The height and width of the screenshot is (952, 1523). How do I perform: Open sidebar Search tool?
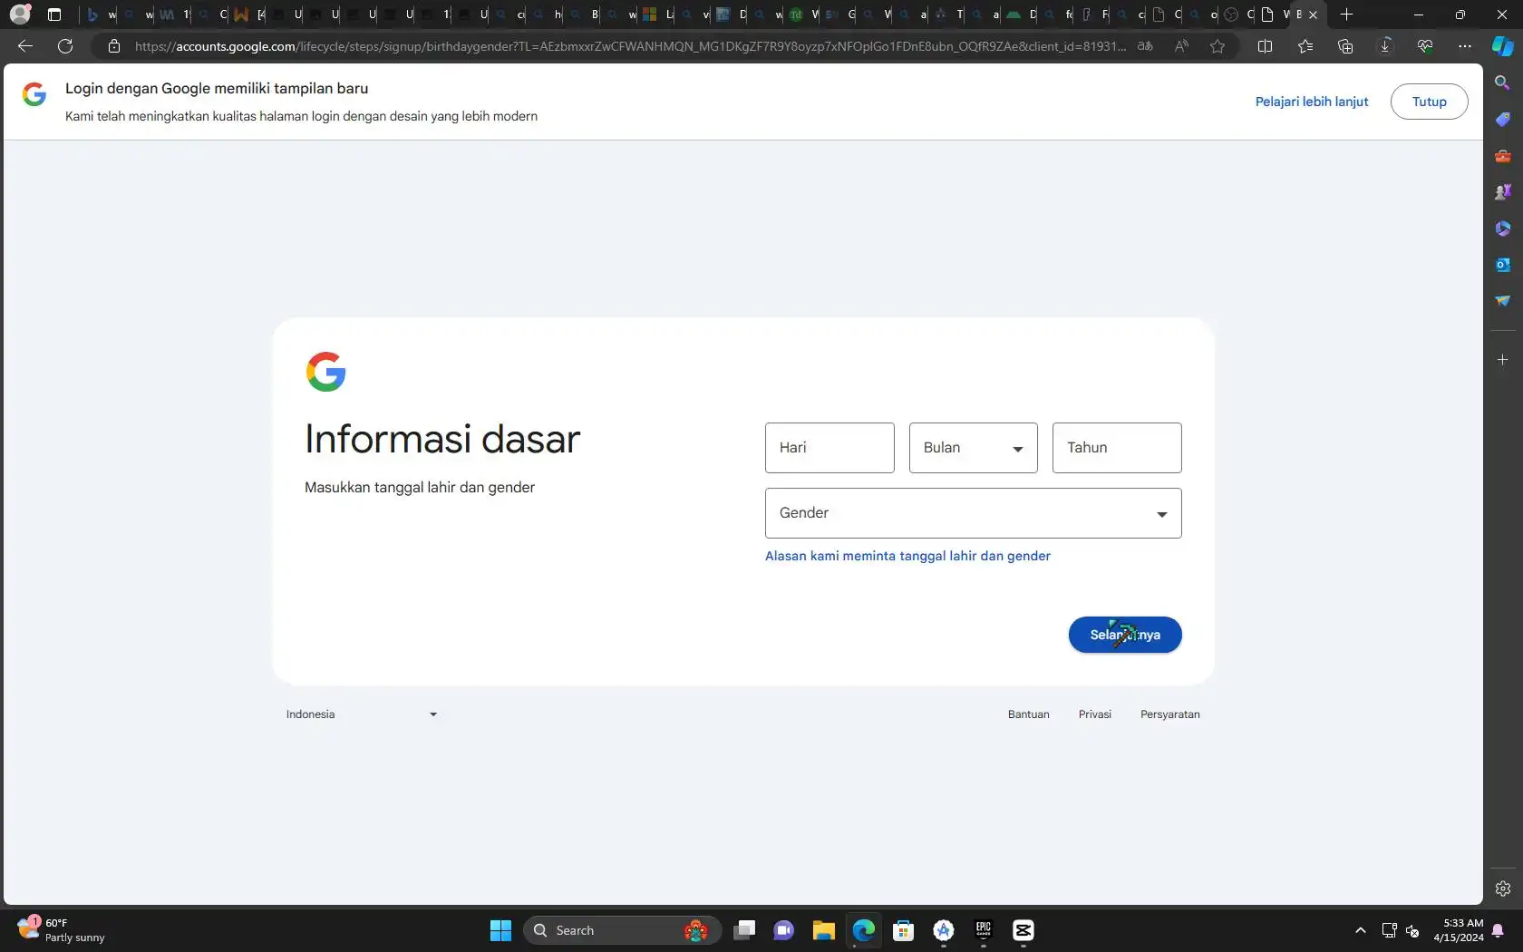1503,83
